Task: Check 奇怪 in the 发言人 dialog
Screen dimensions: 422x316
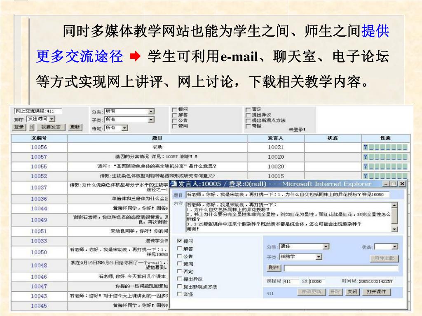Action: (180, 294)
